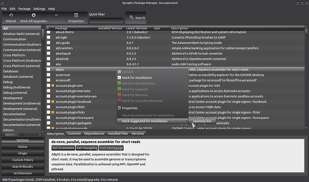Select the All section
Image resolution: width=309 pixels, height=182 pixels.
21,28
